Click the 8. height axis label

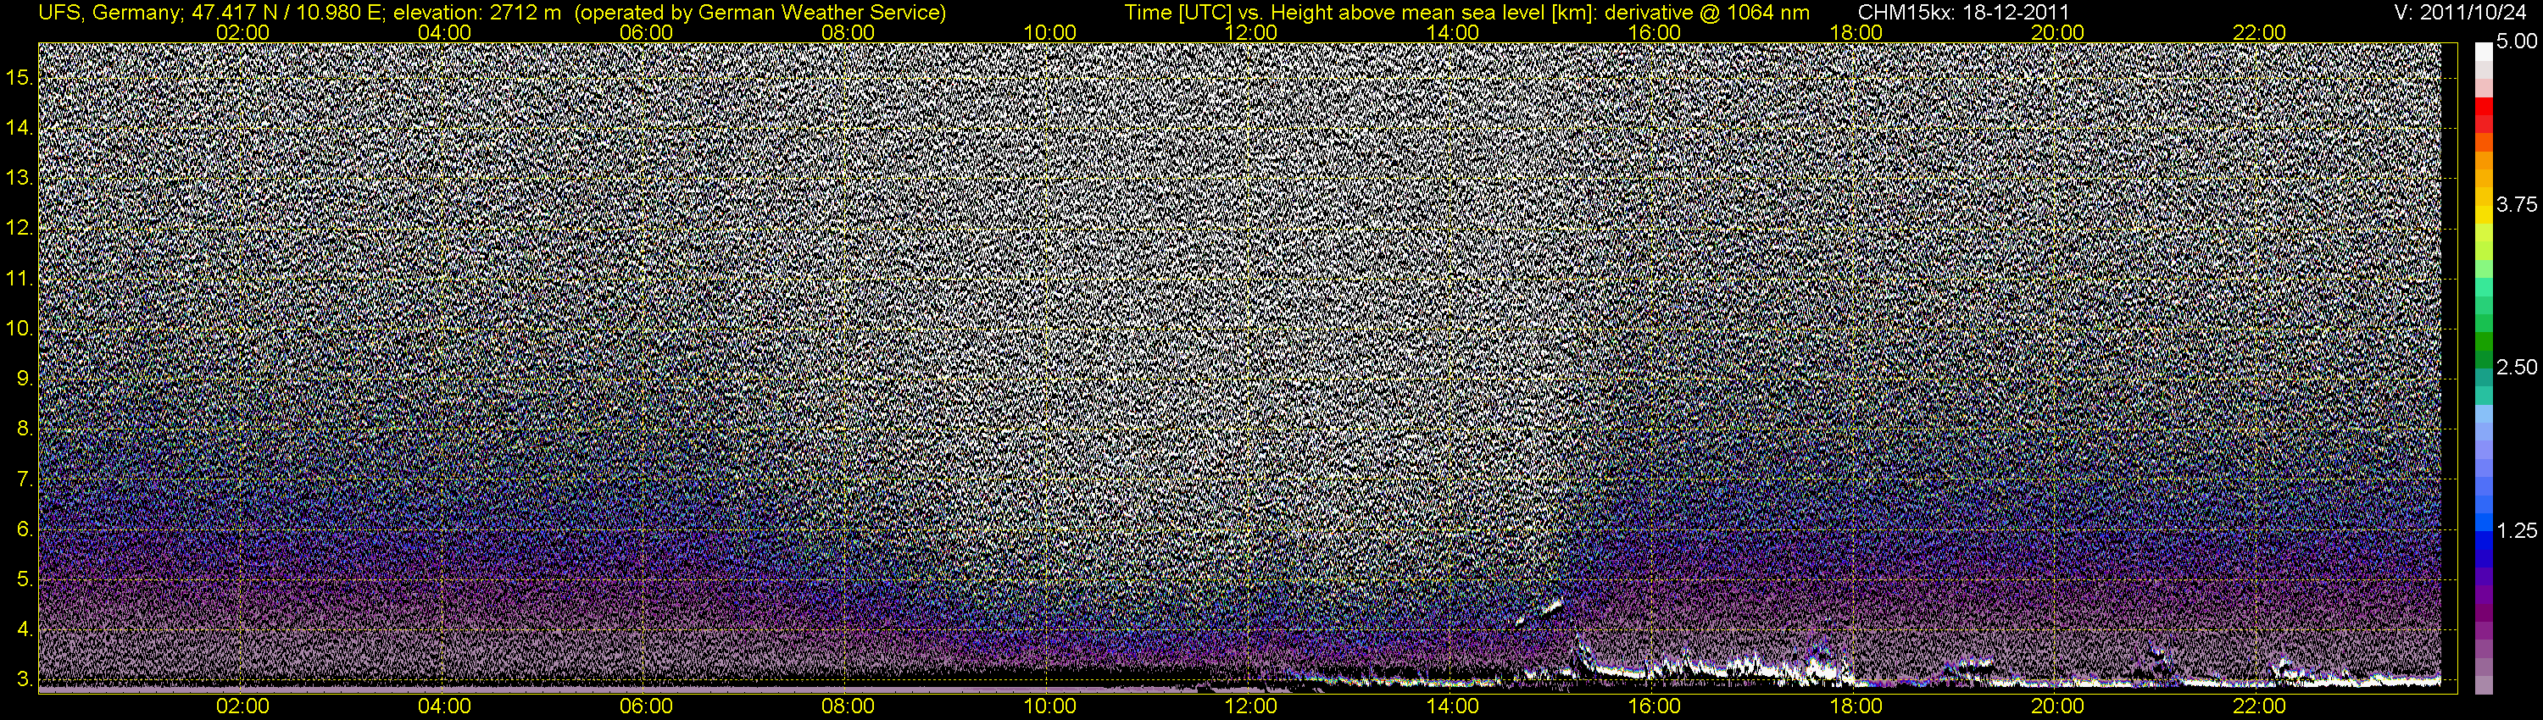tap(25, 429)
